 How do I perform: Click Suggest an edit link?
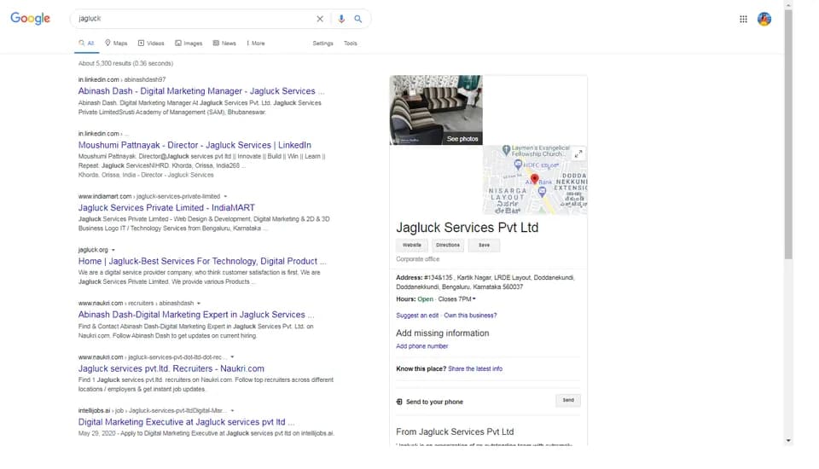[417, 316]
